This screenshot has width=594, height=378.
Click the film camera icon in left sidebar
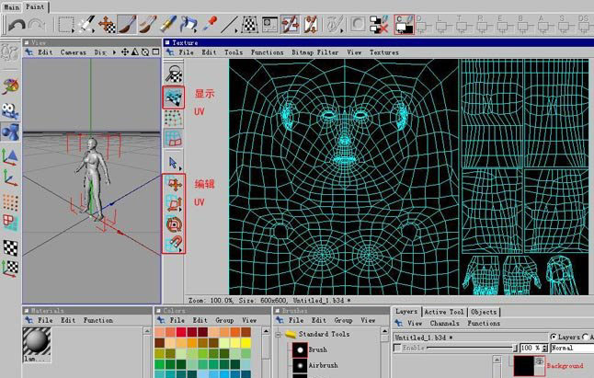tap(10, 111)
